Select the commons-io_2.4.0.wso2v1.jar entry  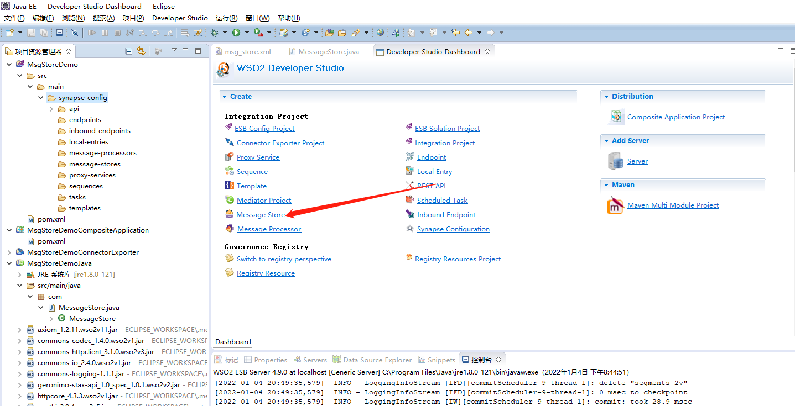(x=84, y=363)
